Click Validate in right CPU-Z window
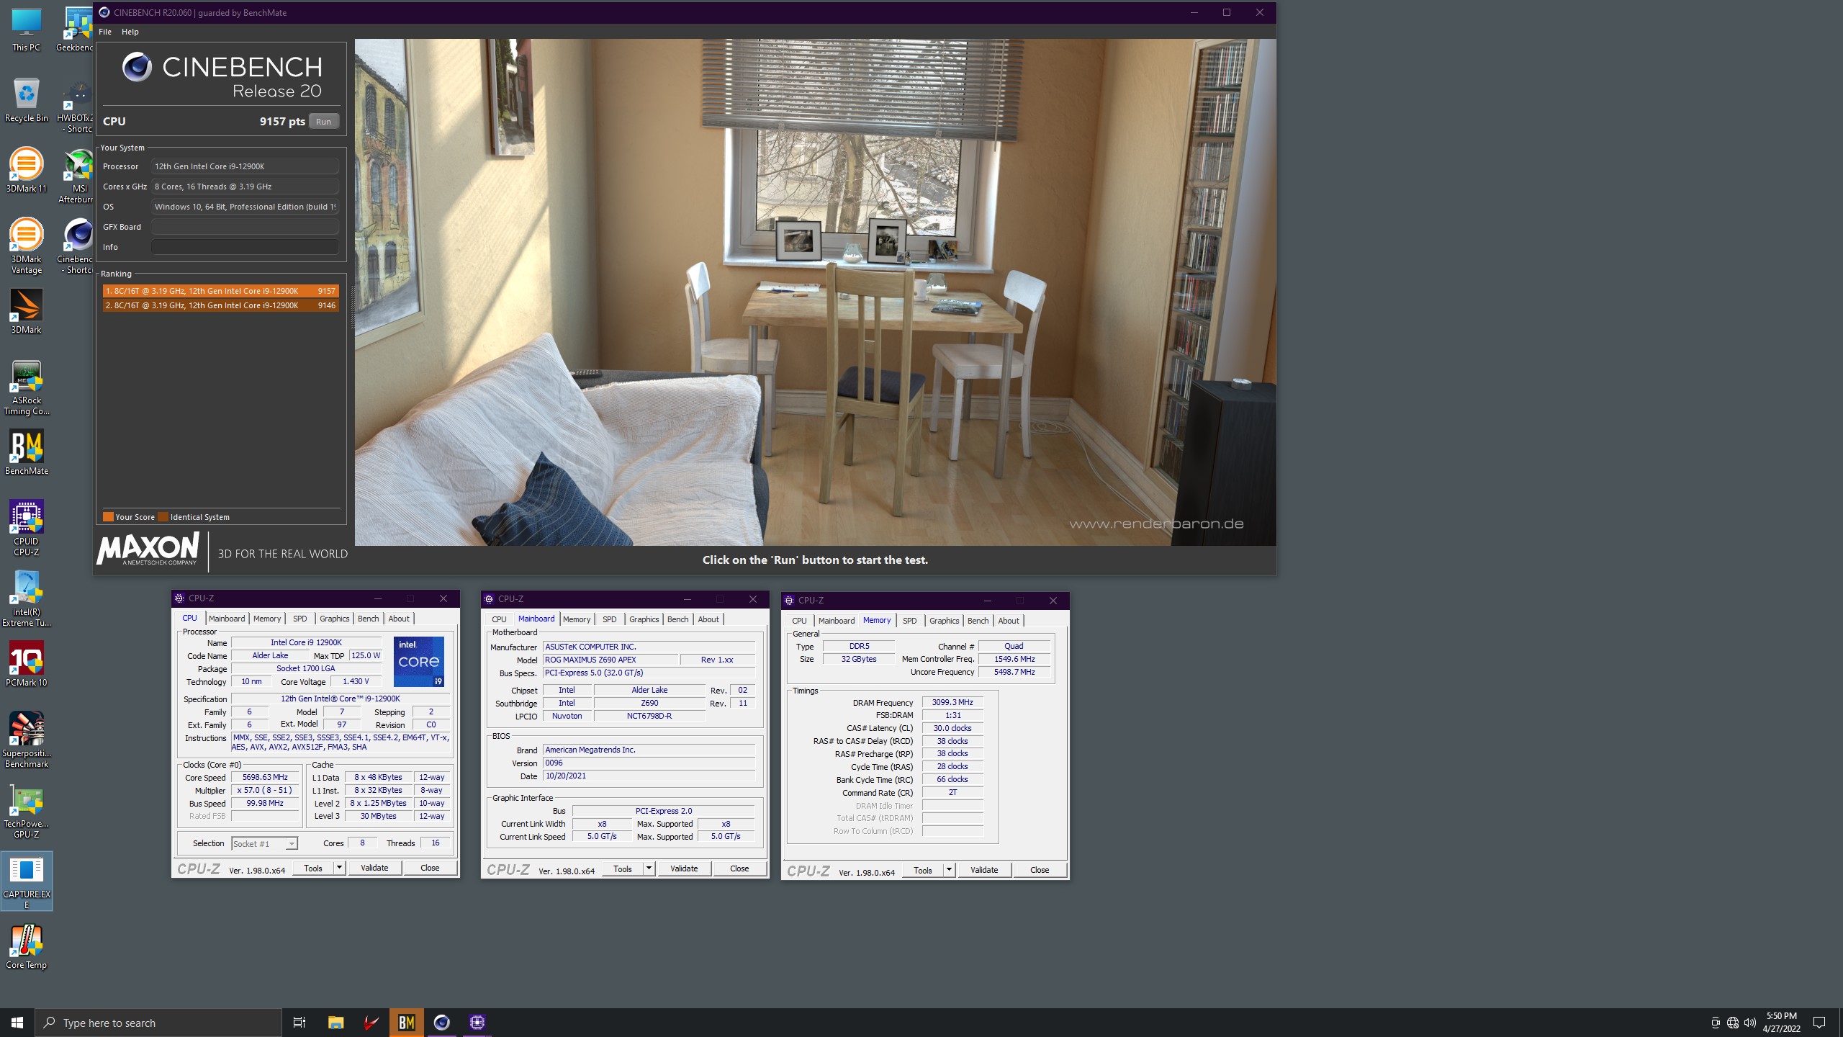This screenshot has height=1037, width=1843. click(x=984, y=871)
